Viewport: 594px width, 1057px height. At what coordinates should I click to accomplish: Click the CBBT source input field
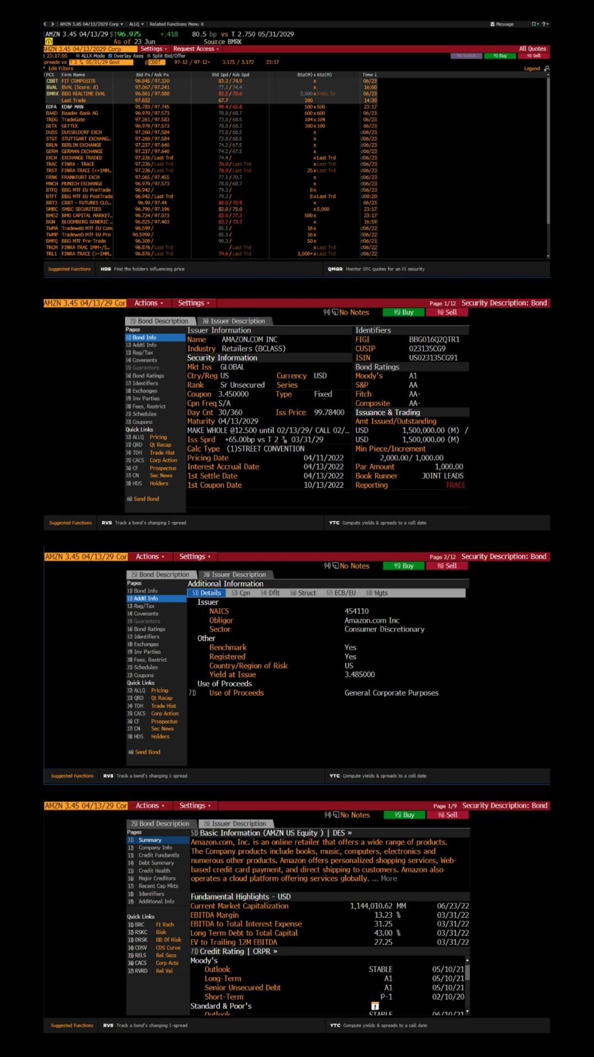point(156,62)
